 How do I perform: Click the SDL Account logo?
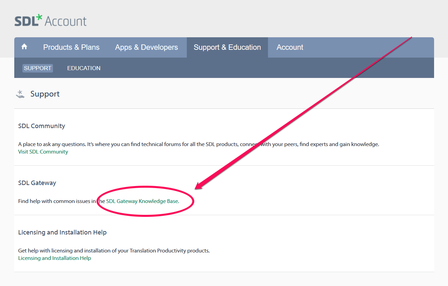point(51,21)
